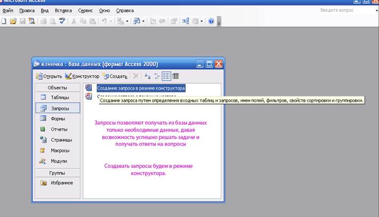
Task: Switch to Large icons view in database window
Action: point(147,76)
